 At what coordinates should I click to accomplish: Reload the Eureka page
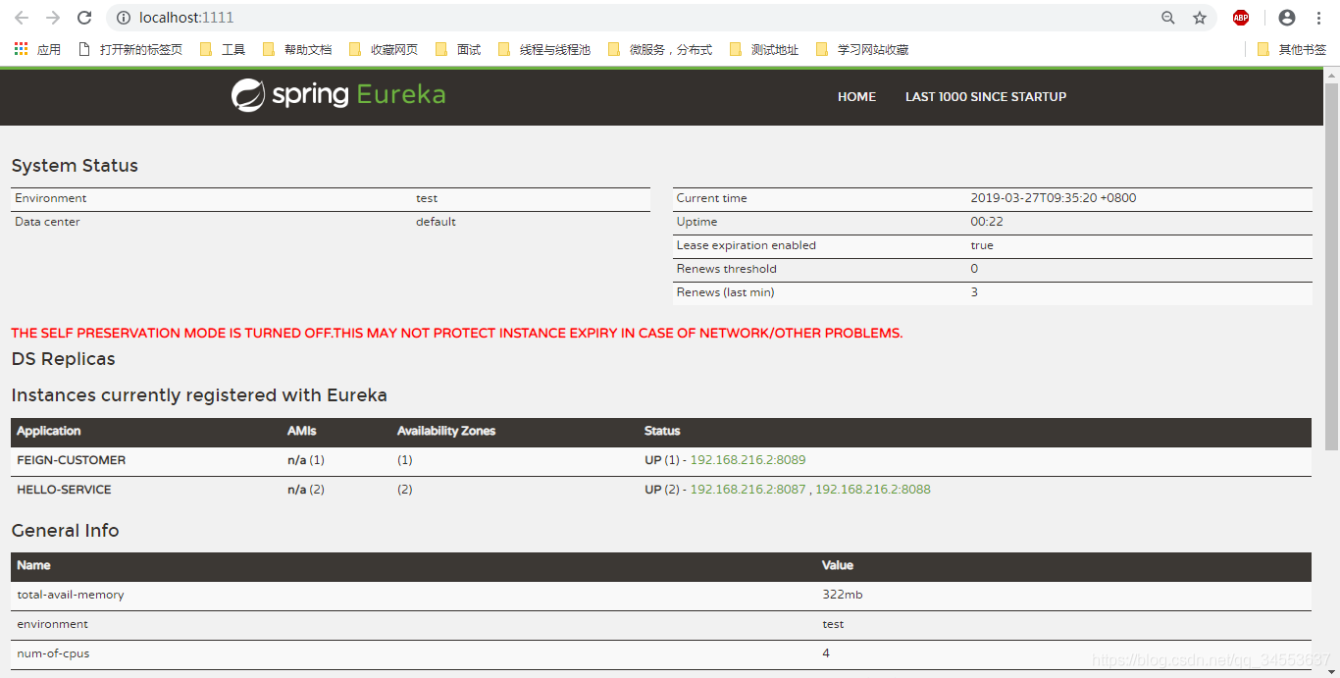(84, 18)
